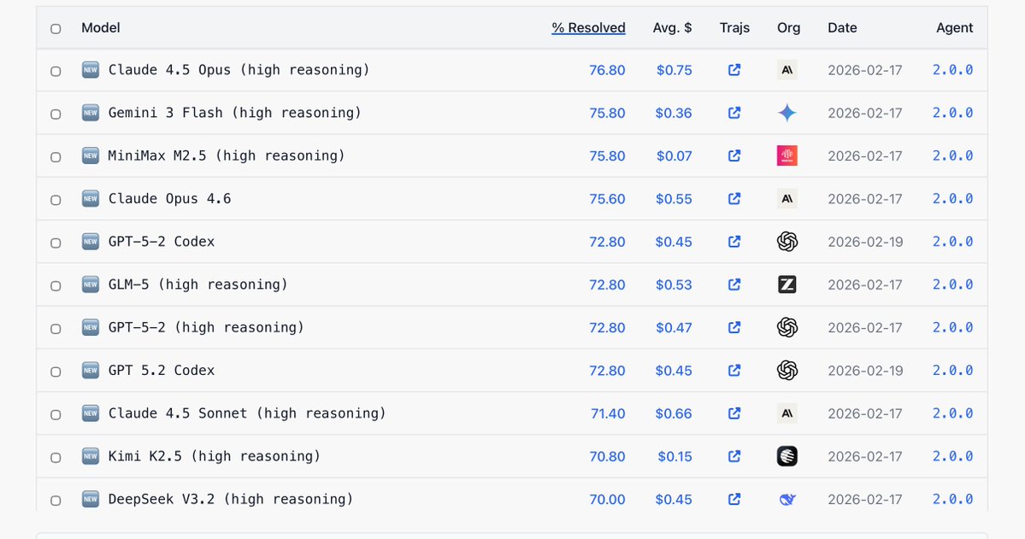
Task: Open trajectories link for GPT-5-2 (high reasoning)
Action: click(734, 327)
